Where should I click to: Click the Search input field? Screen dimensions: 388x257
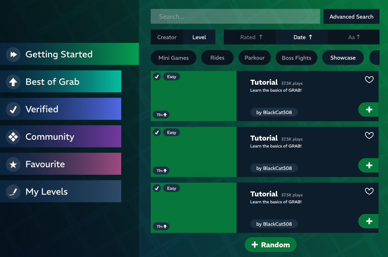pos(235,17)
